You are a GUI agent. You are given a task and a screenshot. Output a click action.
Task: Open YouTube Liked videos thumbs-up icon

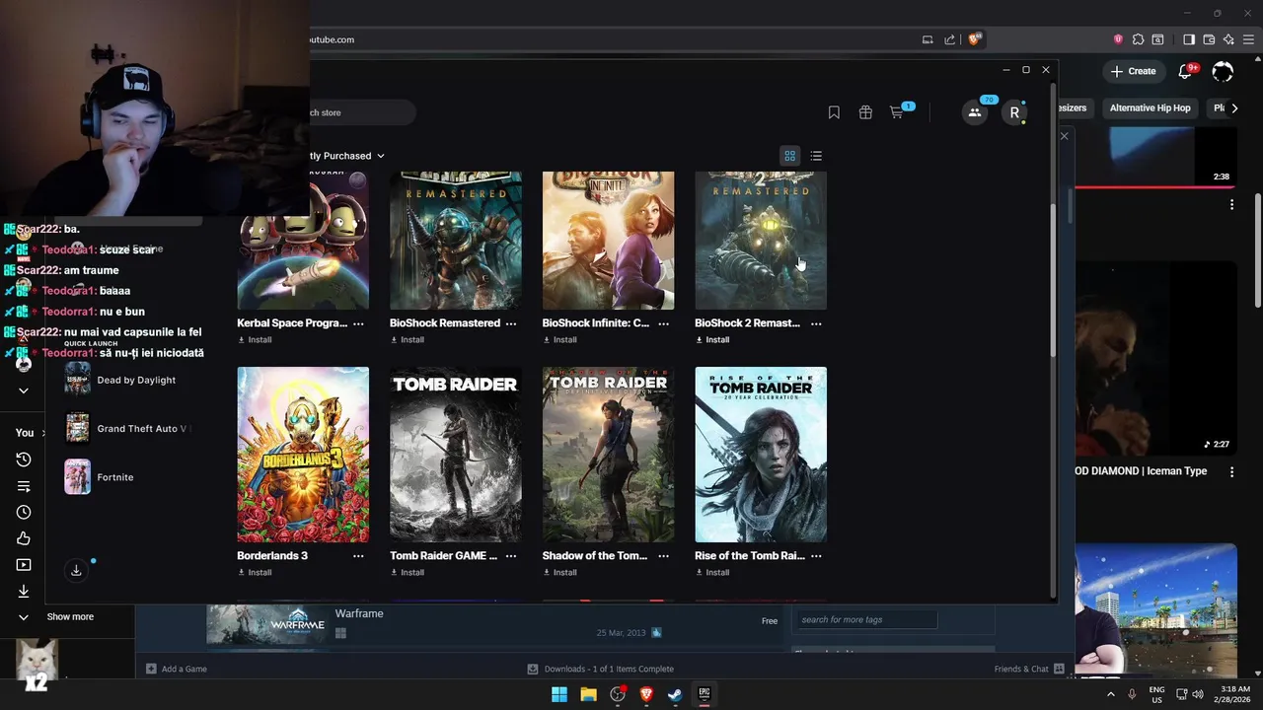[24, 538]
